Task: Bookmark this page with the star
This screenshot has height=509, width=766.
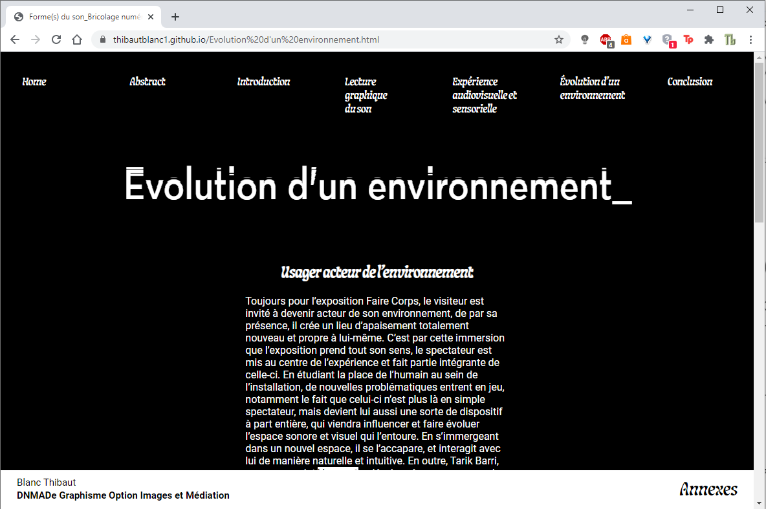Action: 559,39
